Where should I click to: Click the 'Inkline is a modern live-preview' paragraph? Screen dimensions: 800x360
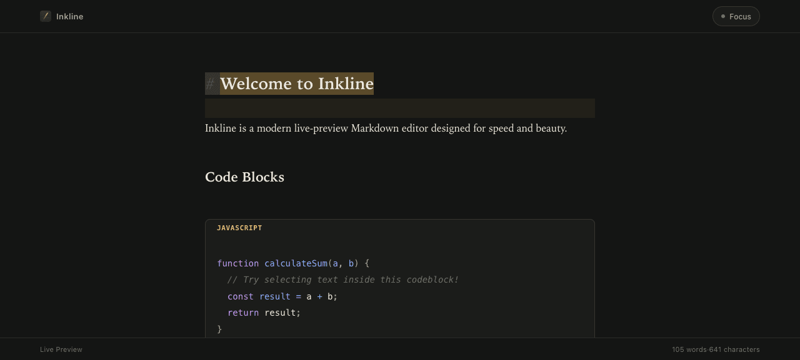[386, 129]
